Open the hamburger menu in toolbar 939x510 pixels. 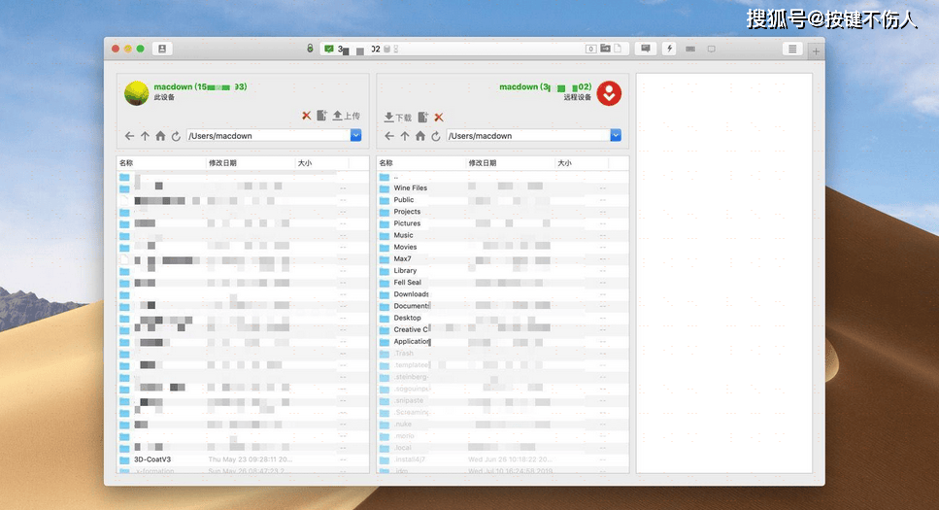coord(792,49)
